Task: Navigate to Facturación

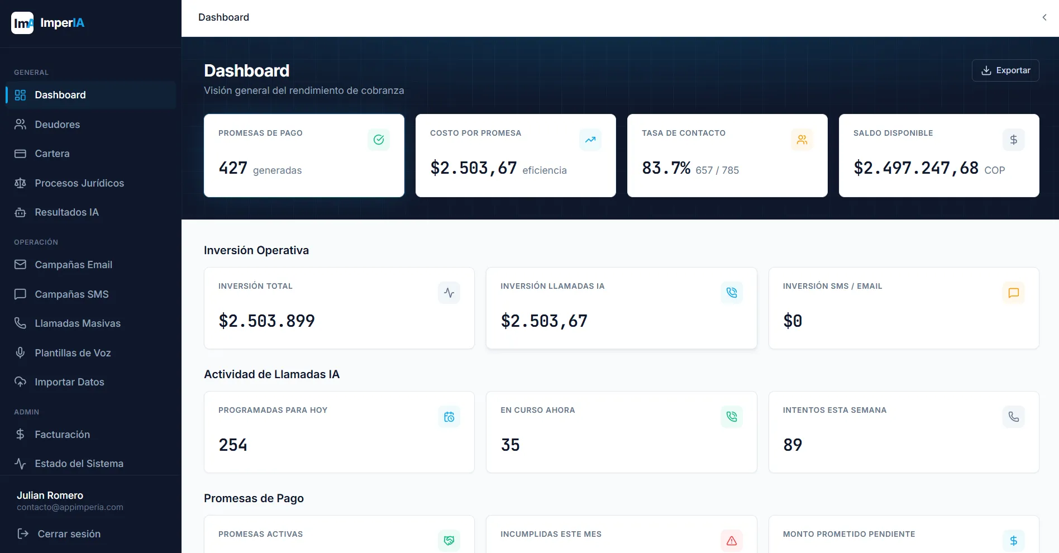Action: (90, 435)
